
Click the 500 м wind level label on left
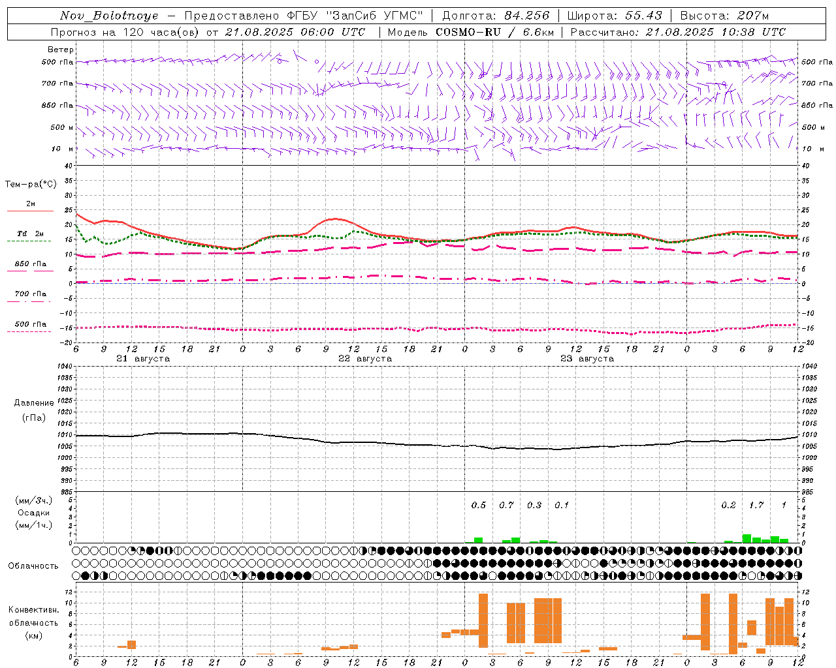62,127
